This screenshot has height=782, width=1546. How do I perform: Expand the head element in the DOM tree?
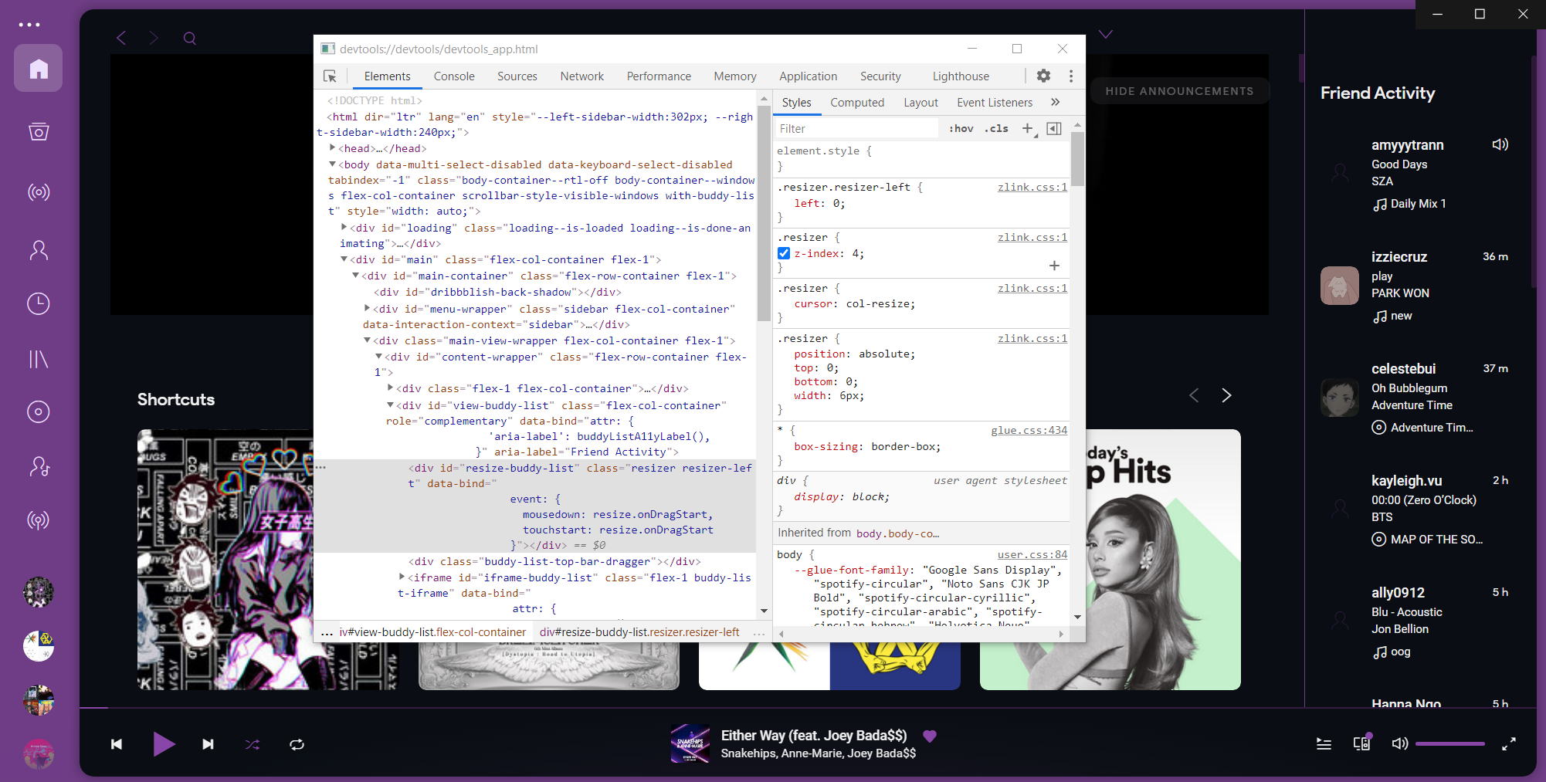click(332, 148)
